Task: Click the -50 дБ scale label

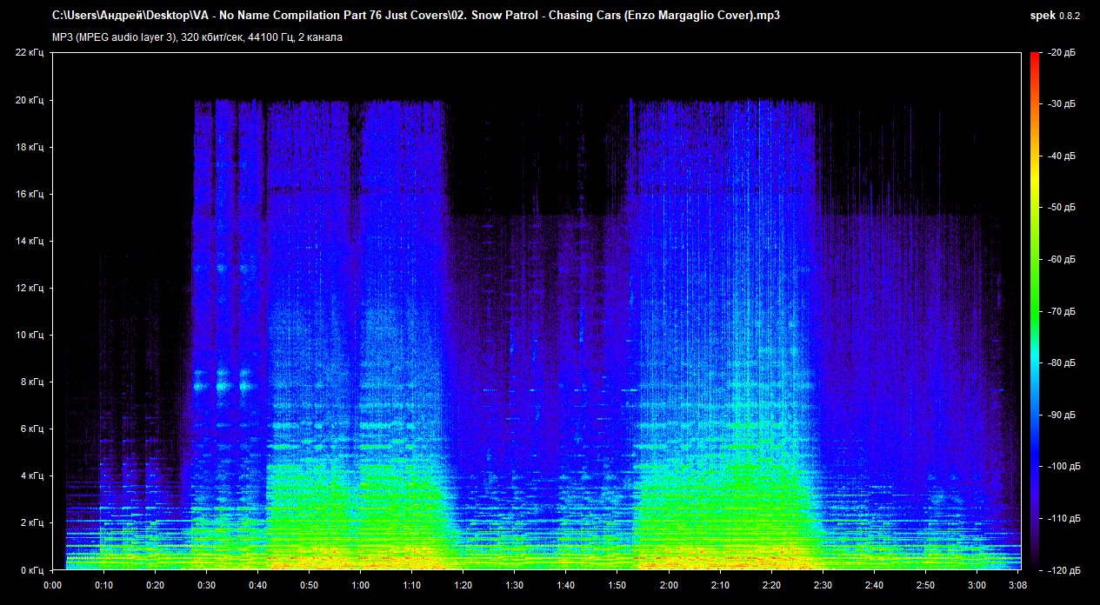Action: 1062,208
